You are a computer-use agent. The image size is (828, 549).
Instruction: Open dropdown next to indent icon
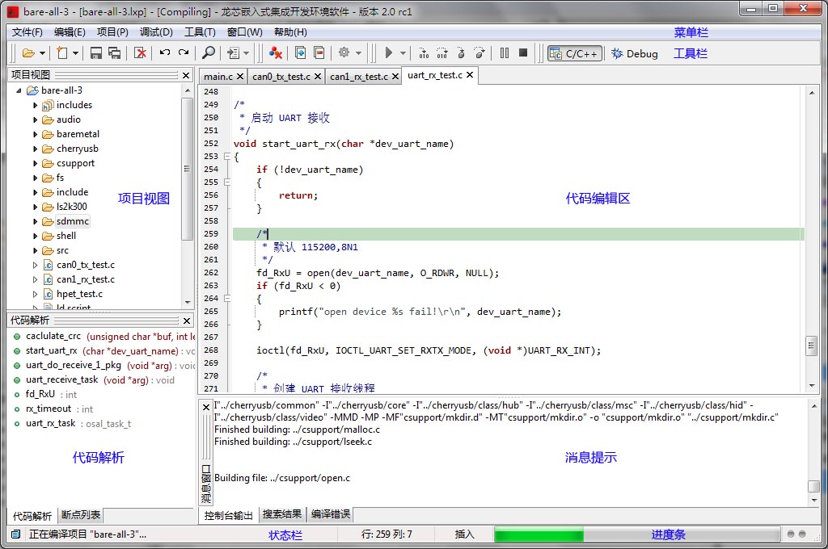(246, 53)
